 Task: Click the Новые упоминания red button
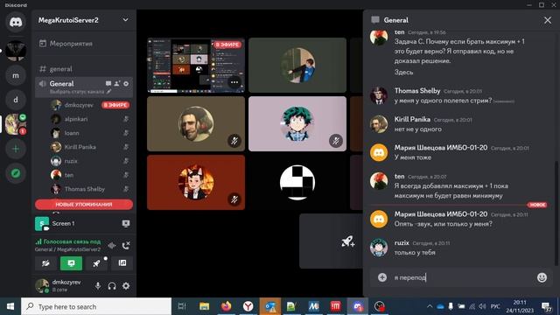[84, 204]
